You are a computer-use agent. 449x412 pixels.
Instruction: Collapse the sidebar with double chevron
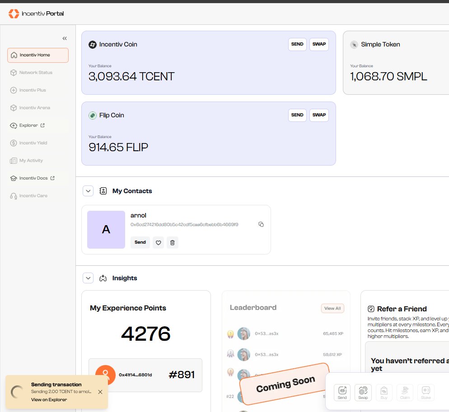(65, 38)
